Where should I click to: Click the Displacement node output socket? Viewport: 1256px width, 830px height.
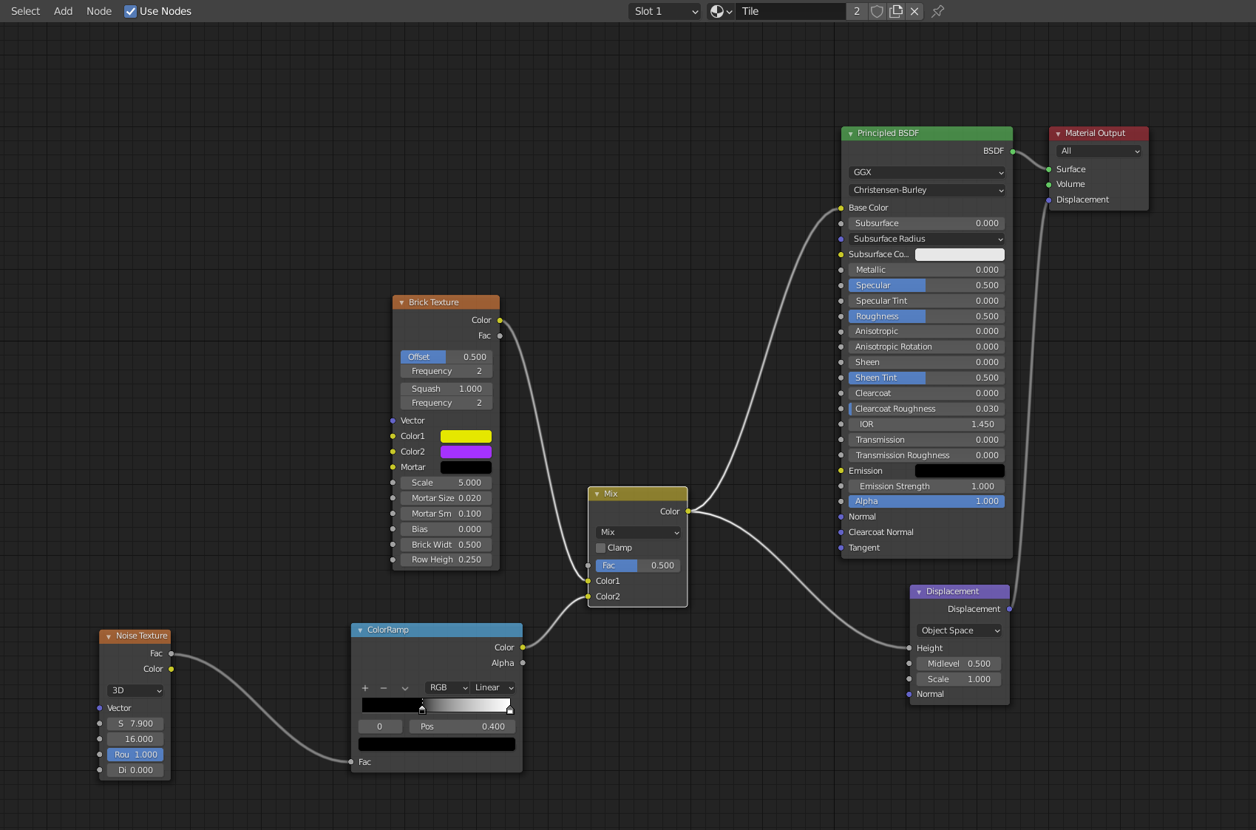click(x=1010, y=609)
